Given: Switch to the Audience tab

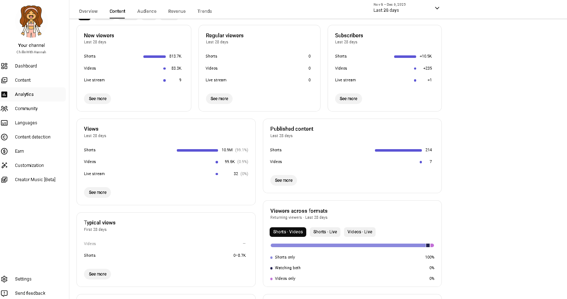Looking at the screenshot, I should (x=147, y=11).
